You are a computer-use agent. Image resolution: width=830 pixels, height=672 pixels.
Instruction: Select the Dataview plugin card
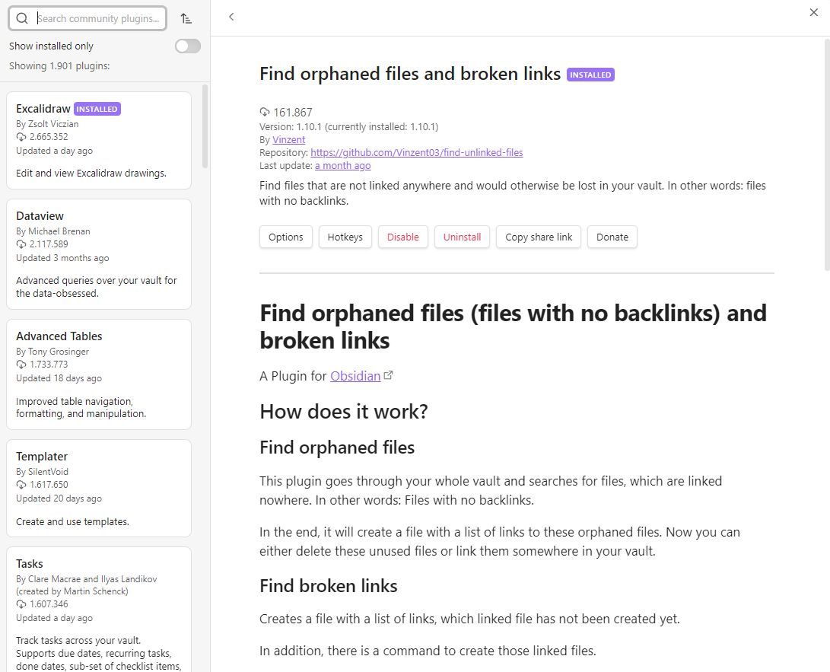[x=99, y=254]
